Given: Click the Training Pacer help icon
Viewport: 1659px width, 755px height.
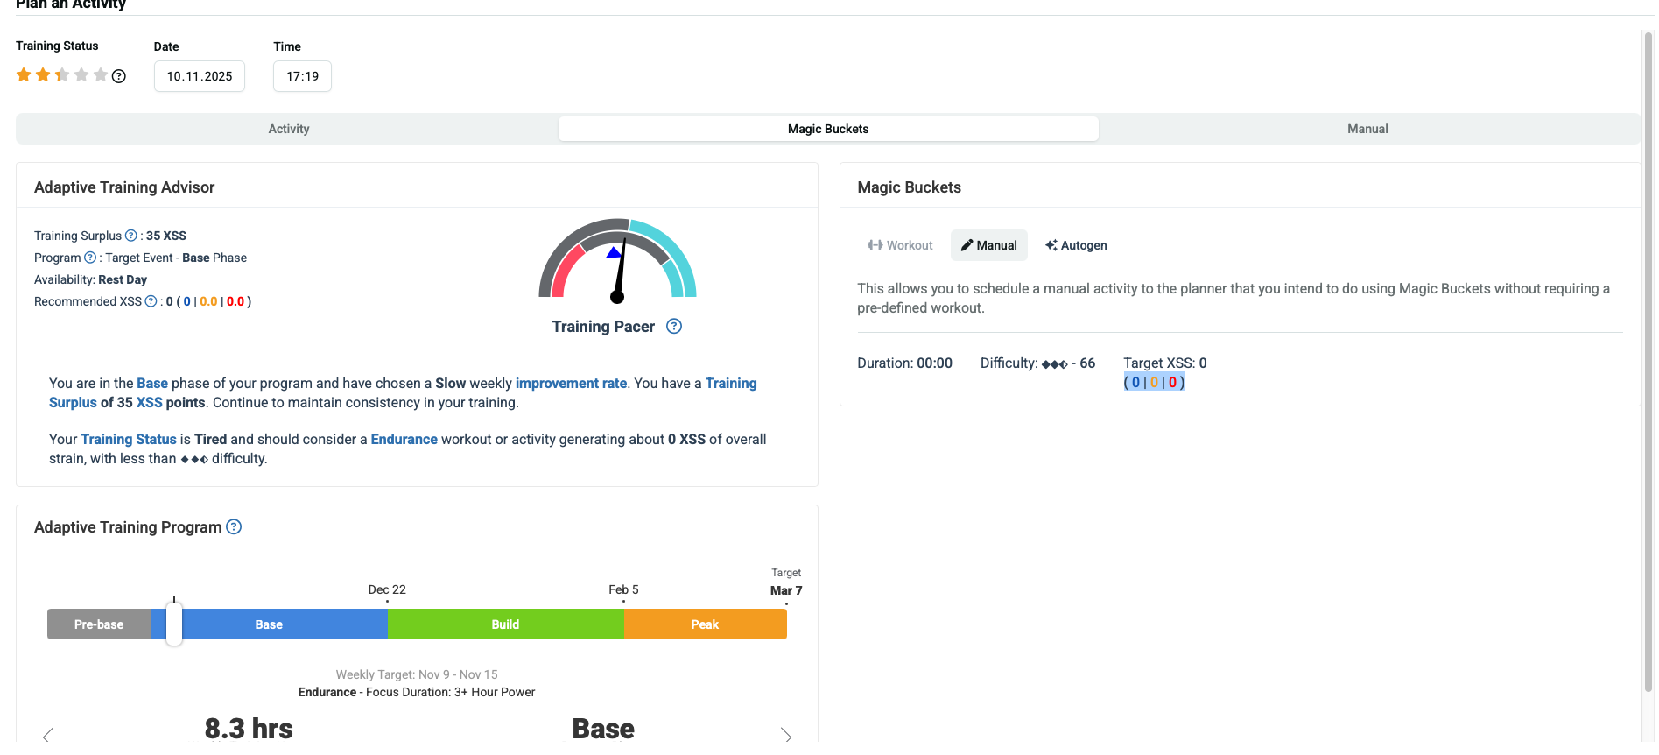Looking at the screenshot, I should click(674, 327).
